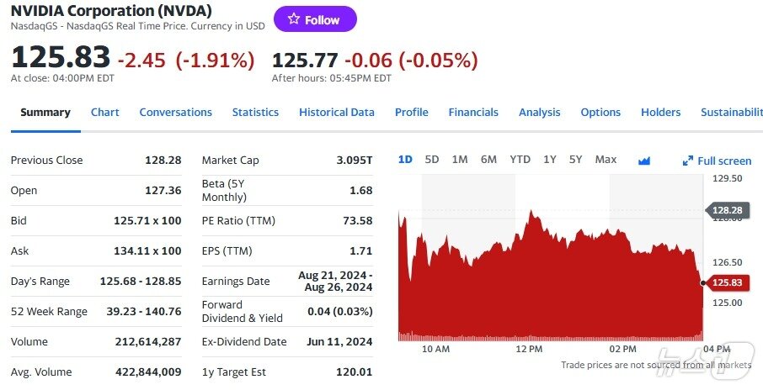Show the Max chart range
Screen dimensions: 763x390
coord(606,160)
